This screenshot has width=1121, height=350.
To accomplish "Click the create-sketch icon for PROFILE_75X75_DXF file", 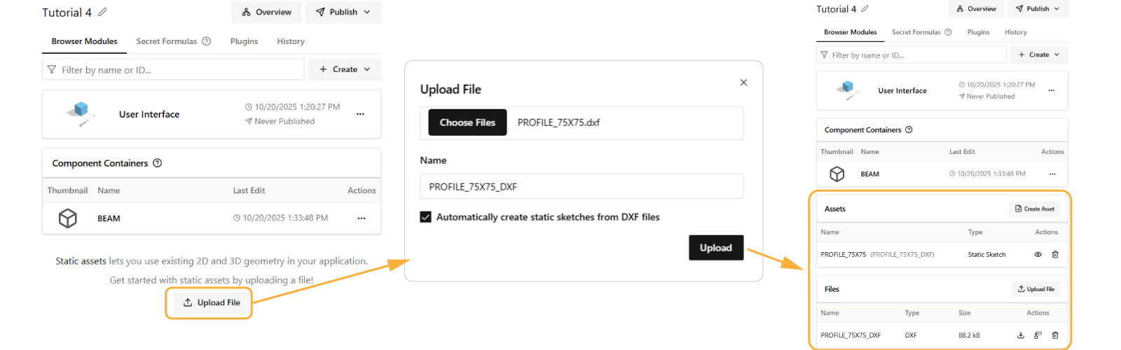I will tap(1038, 335).
